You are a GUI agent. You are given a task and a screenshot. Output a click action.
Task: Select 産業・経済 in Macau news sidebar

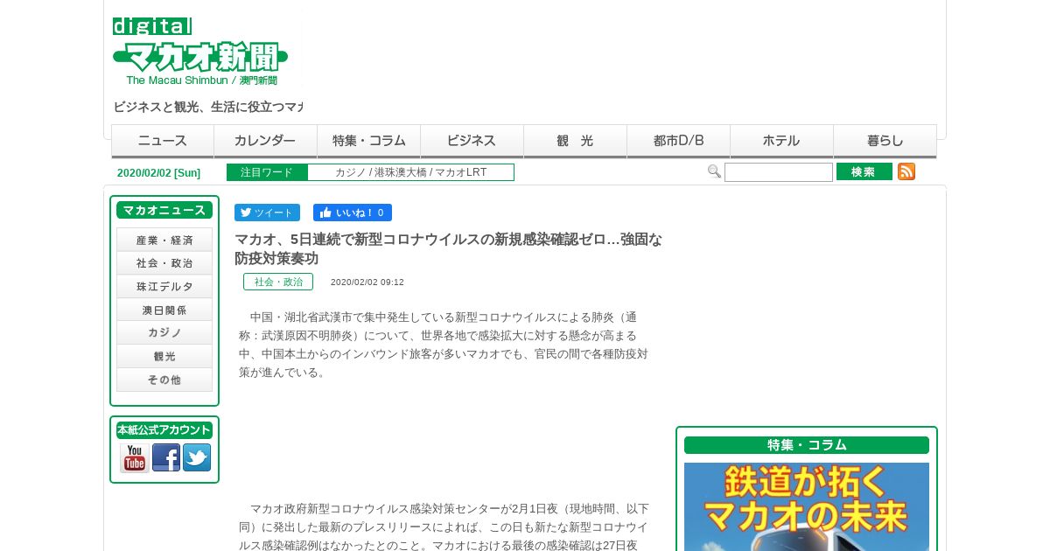[164, 240]
